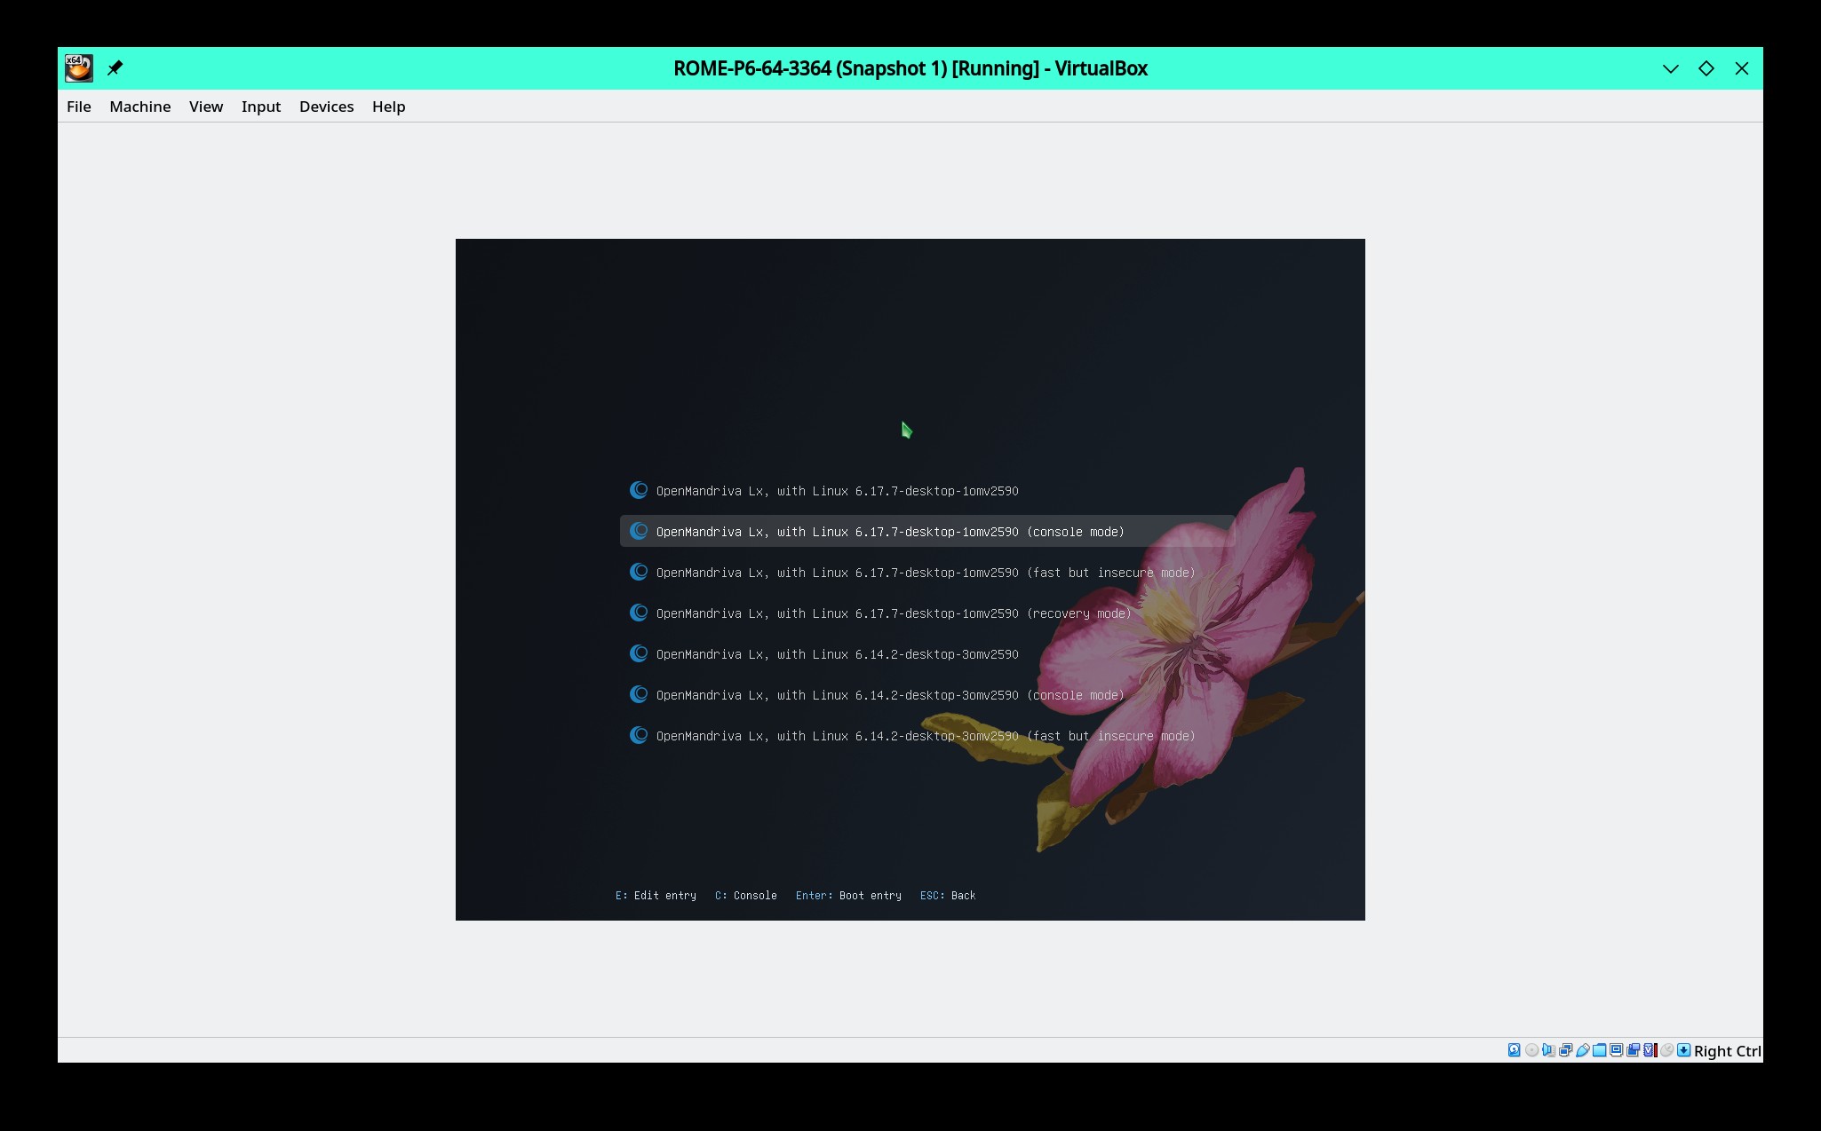1821x1131 pixels.
Task: Click the mouse integration status icon
Action: point(1667,1050)
